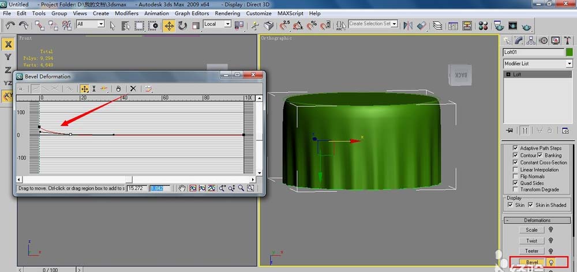Viewport: 577px width, 272px height.
Task: Open the Hierarchy panel tab icon
Action: pyautogui.click(x=531, y=40)
